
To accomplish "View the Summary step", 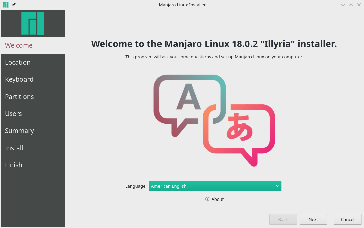I will (x=19, y=131).
